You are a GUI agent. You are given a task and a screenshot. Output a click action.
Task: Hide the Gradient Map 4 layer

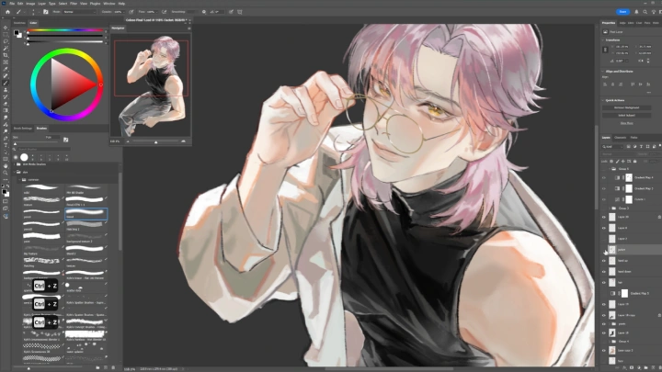[x=604, y=177]
